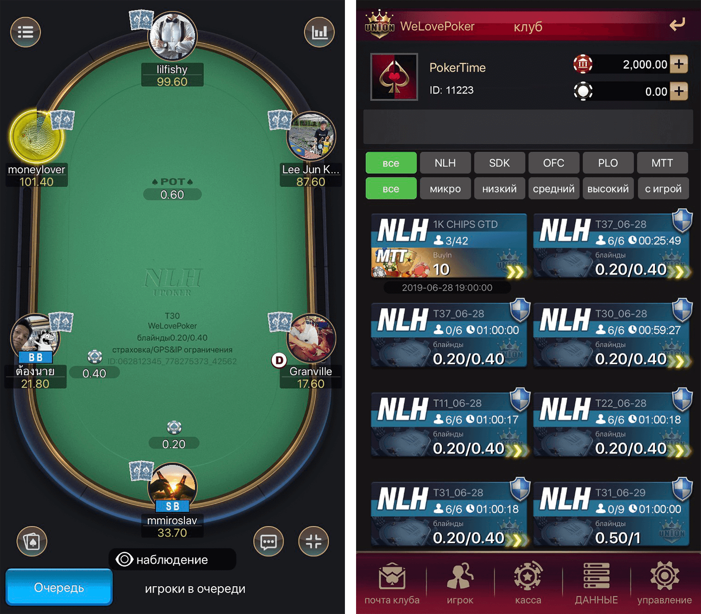Select the NLH game filter
701x614 pixels.
point(445,163)
